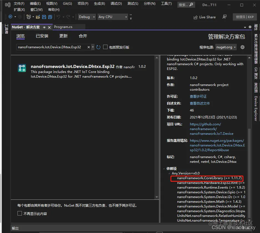Screen dimensions: 260x233
Task: Click the search magnifier in the title bar
Action: tap(191, 5)
